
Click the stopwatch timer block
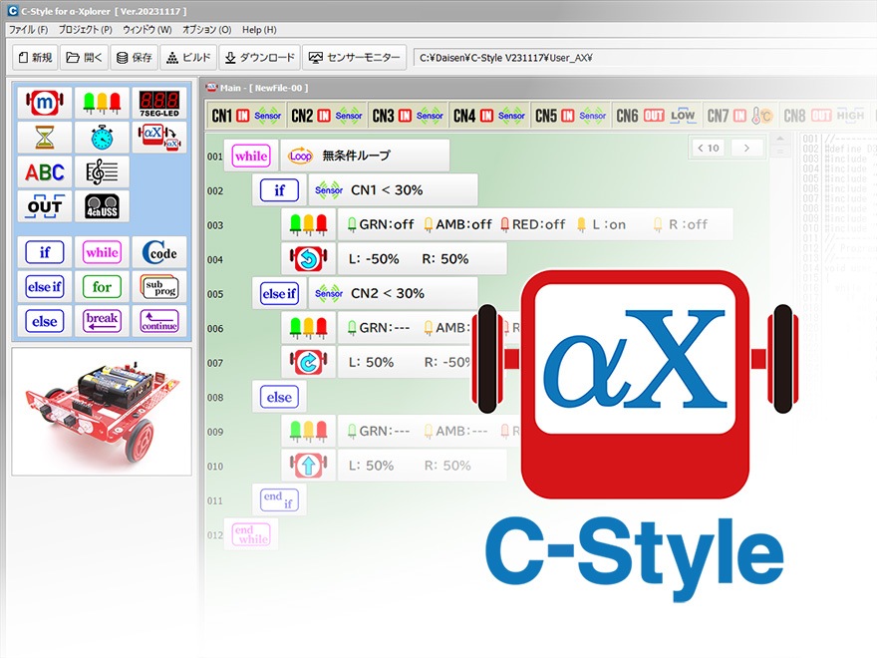point(102,138)
